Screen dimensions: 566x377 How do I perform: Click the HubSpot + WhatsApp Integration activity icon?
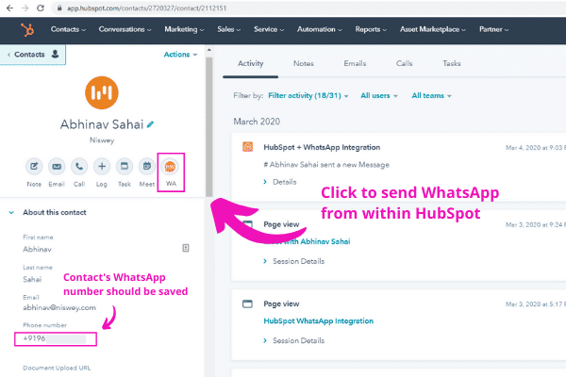pyautogui.click(x=247, y=147)
